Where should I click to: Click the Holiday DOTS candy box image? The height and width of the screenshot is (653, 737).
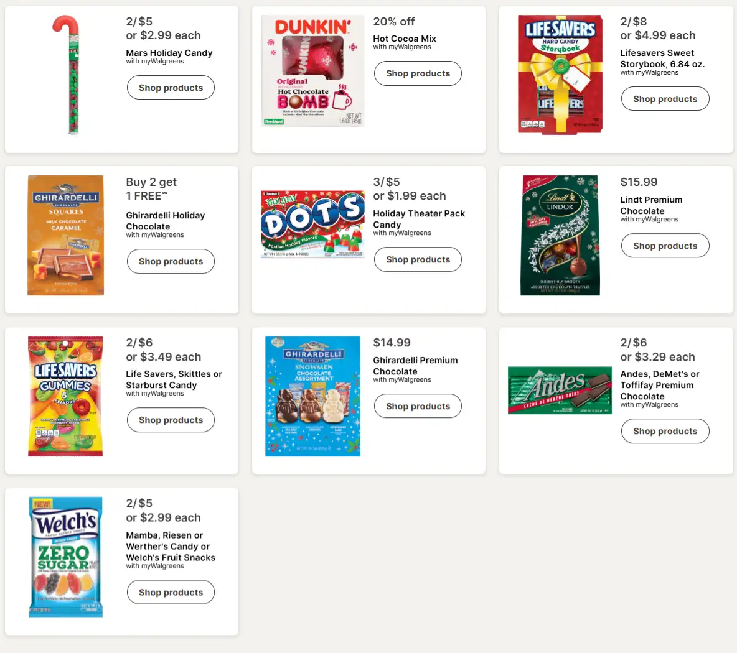click(312, 224)
